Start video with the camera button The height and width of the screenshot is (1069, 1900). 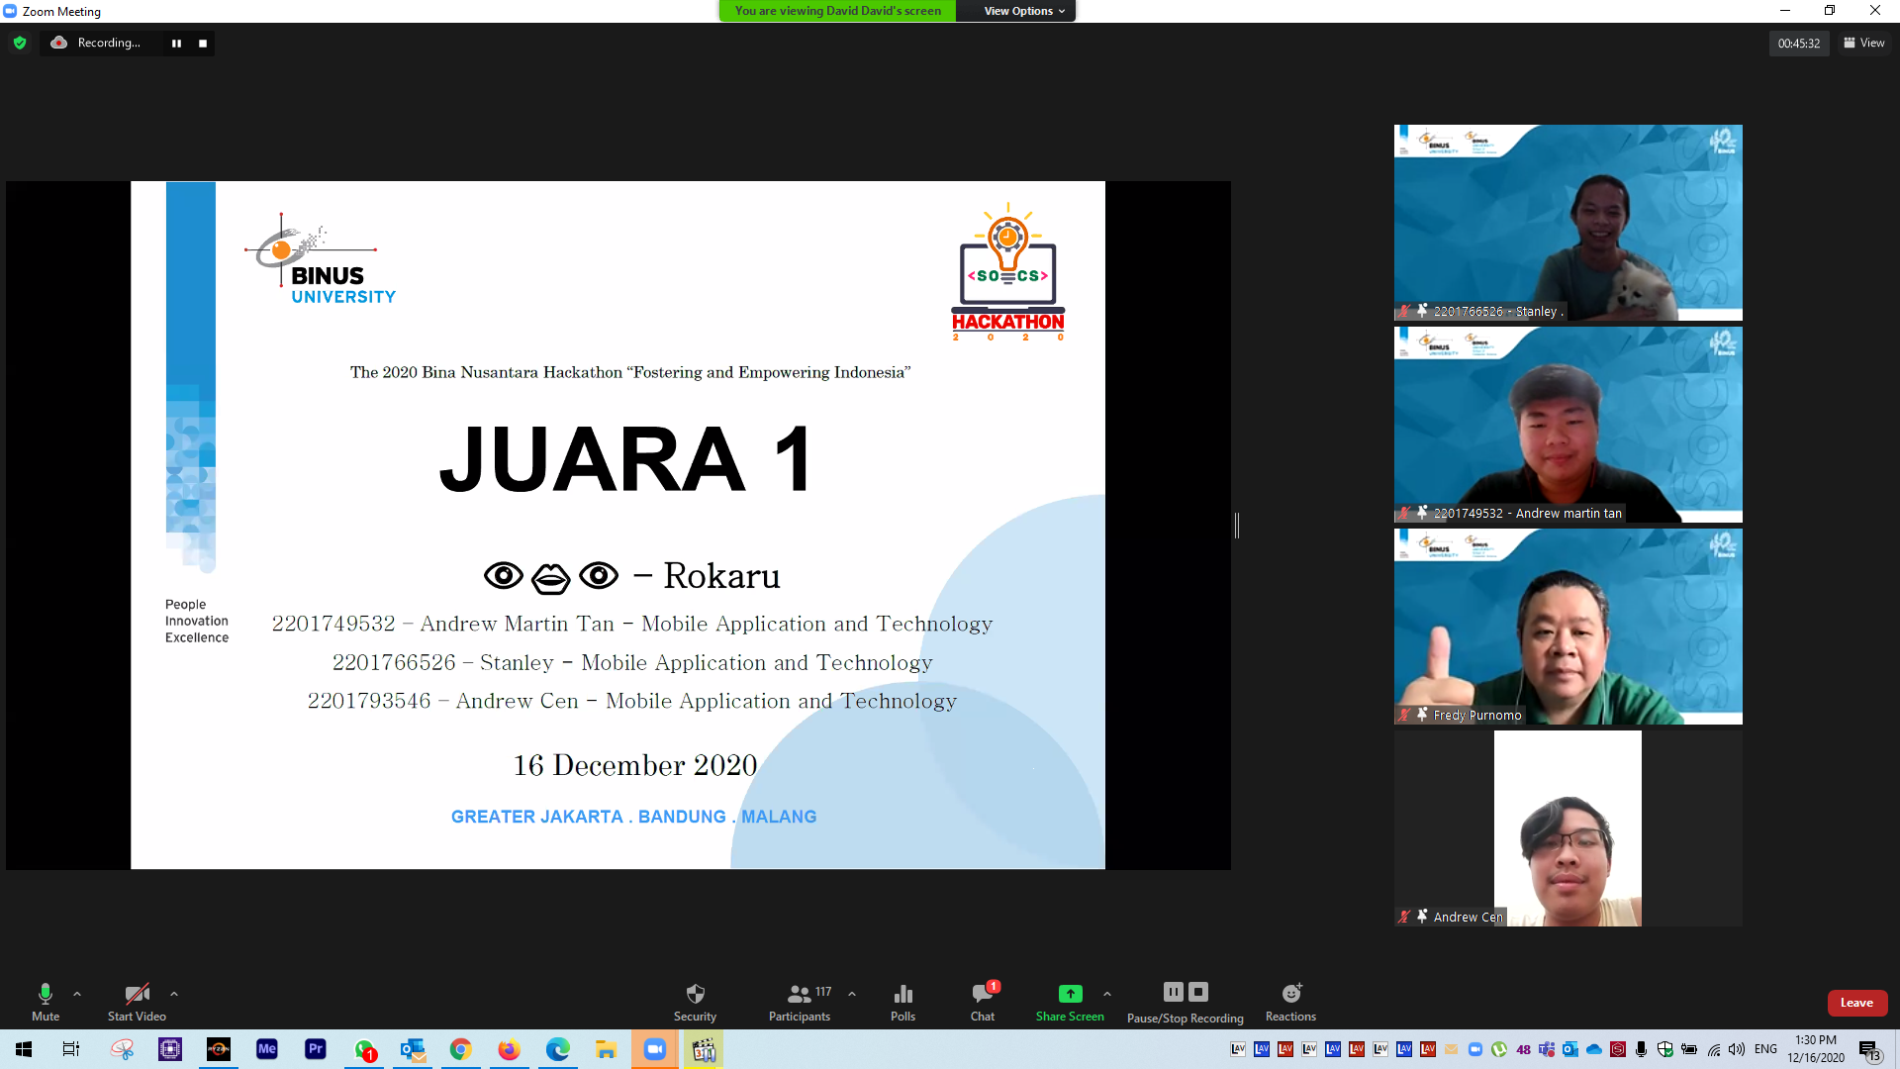(x=137, y=1001)
